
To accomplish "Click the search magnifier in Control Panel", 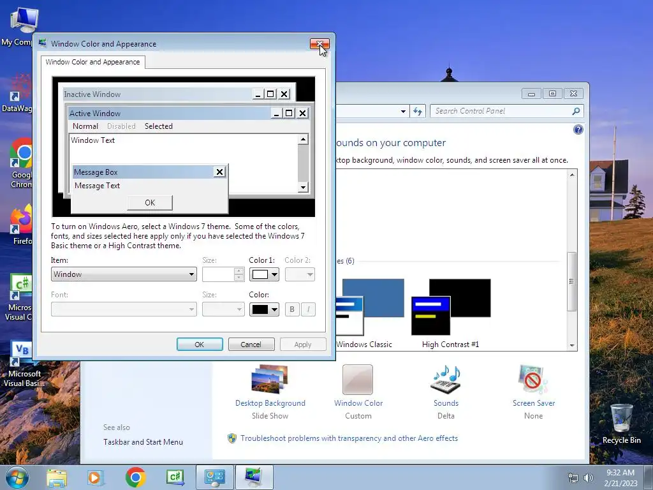I will coord(576,111).
